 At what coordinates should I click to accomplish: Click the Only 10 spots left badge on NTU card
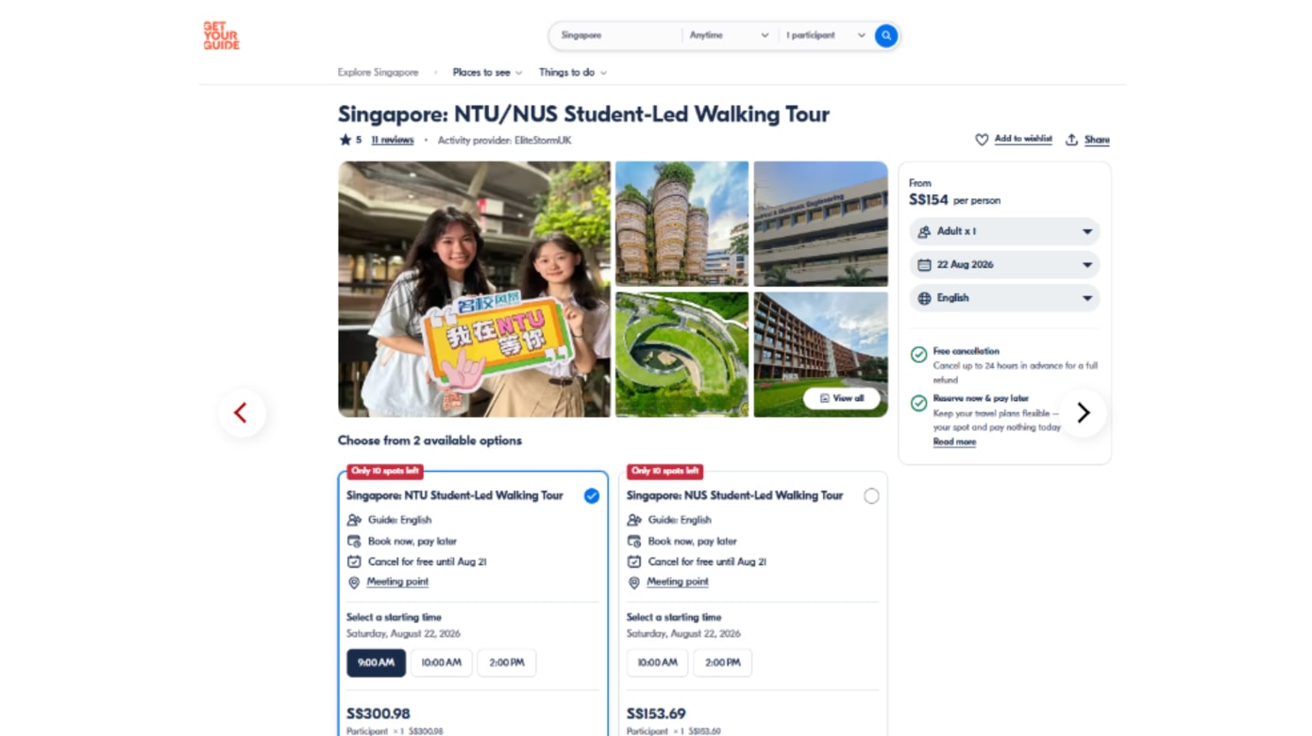coord(384,471)
